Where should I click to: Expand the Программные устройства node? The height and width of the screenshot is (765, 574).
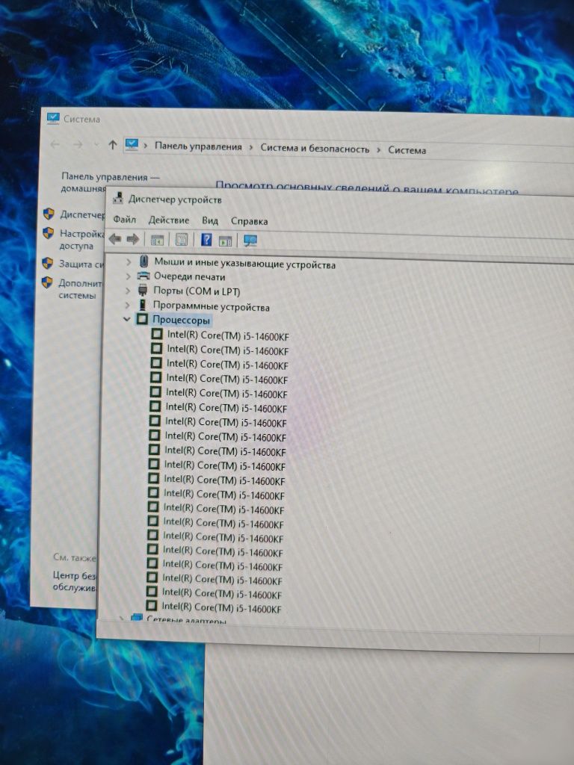tap(127, 305)
